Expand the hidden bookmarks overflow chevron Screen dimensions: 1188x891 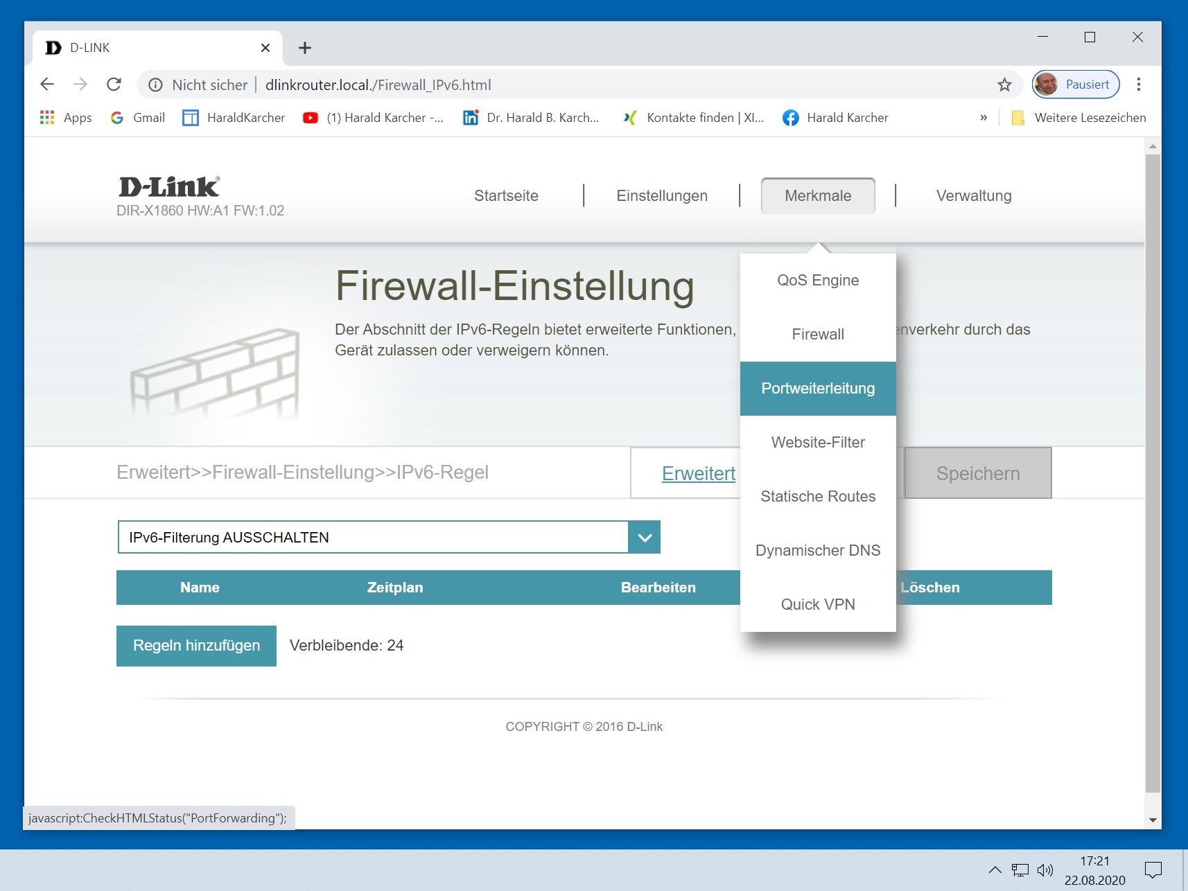pyautogui.click(x=984, y=118)
